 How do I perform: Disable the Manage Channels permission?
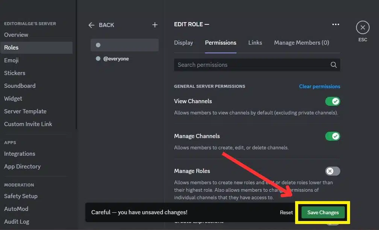[x=332, y=136]
